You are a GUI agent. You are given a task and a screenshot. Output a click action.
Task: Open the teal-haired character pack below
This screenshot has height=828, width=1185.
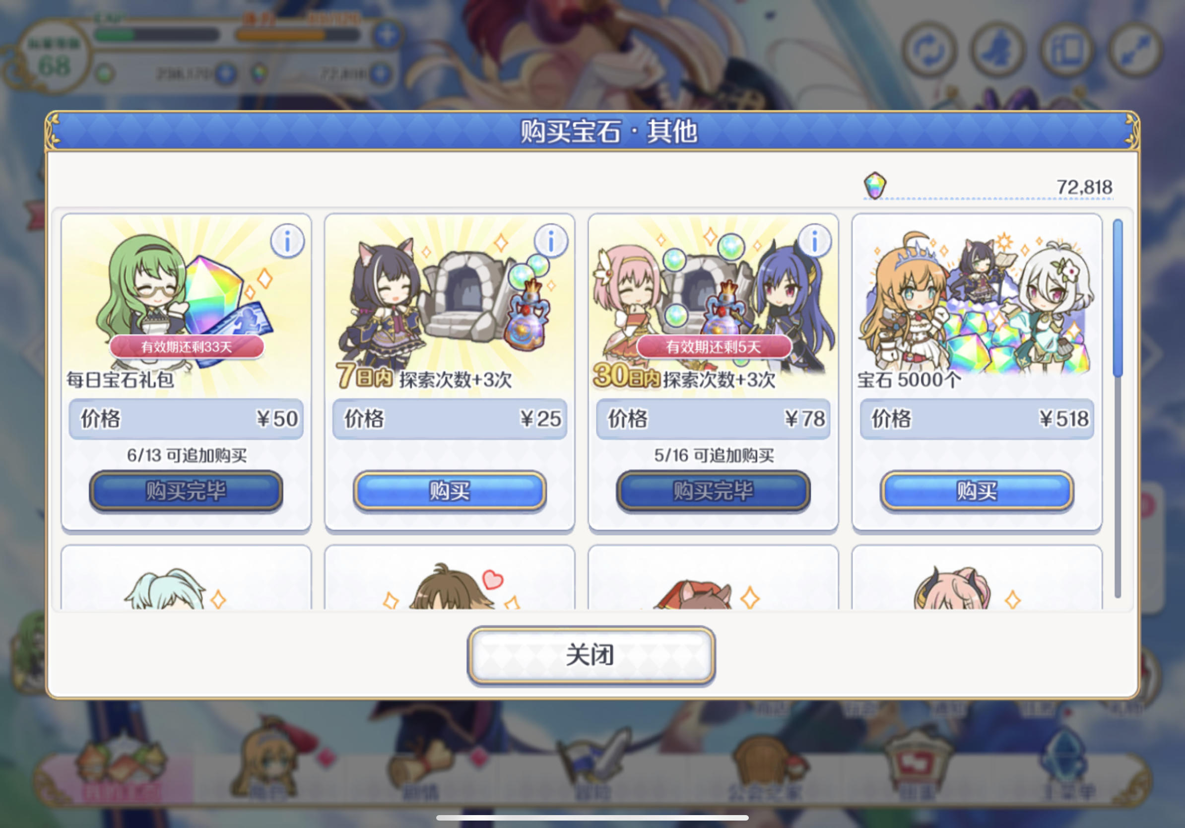[x=186, y=578]
